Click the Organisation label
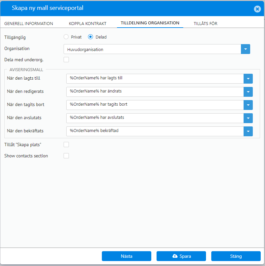The image size is (265, 266). (x=17, y=49)
